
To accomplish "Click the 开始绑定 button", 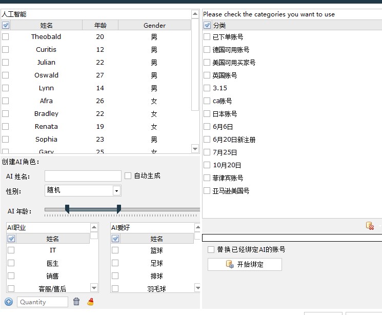I will tap(245, 264).
